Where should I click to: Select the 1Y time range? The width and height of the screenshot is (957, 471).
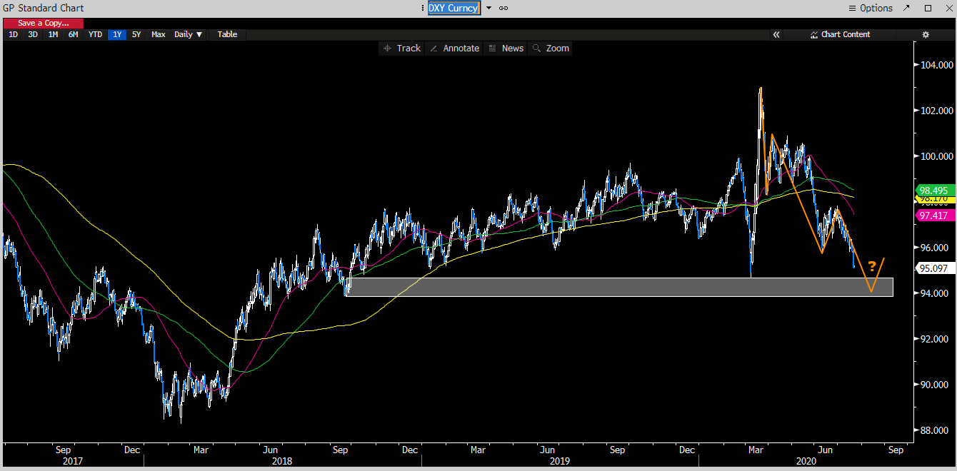116,34
